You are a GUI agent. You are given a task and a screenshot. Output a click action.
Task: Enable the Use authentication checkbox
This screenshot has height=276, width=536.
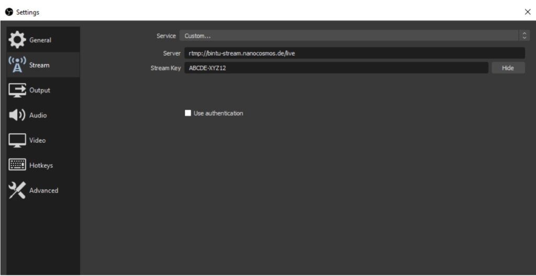click(188, 113)
